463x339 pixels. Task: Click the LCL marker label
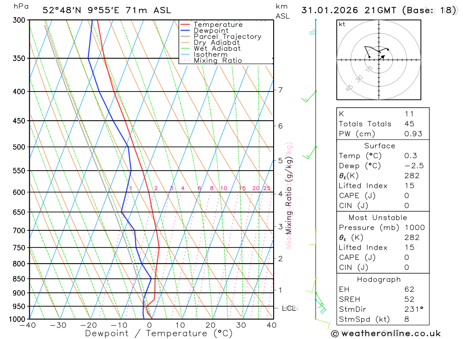(289, 308)
